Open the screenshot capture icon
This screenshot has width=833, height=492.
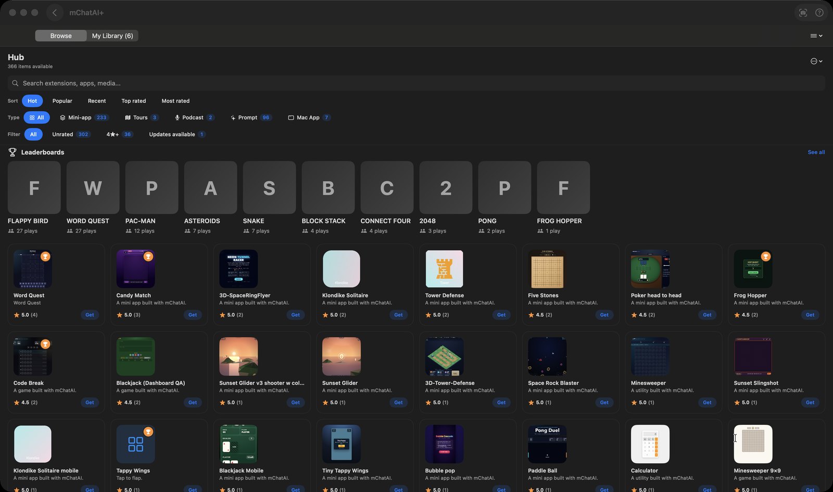(803, 12)
